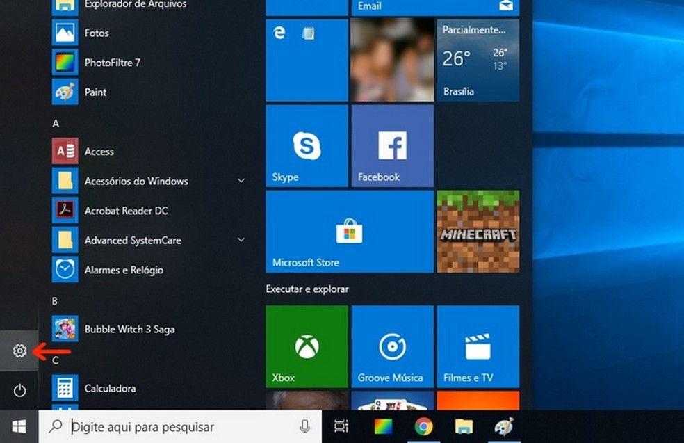Open the Skype tile
684x443 pixels.
coord(307,146)
